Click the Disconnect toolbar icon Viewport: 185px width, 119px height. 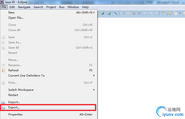pos(139,13)
